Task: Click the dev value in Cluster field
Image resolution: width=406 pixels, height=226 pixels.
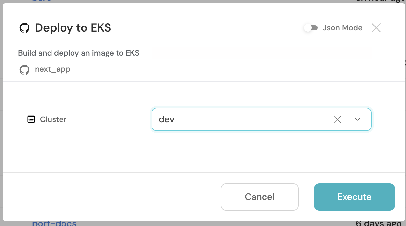Action: (x=166, y=119)
